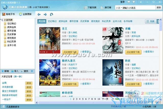163x109 pixels.
Task: Open 历史军事 folder in sidebar tree
Action: click(10, 34)
